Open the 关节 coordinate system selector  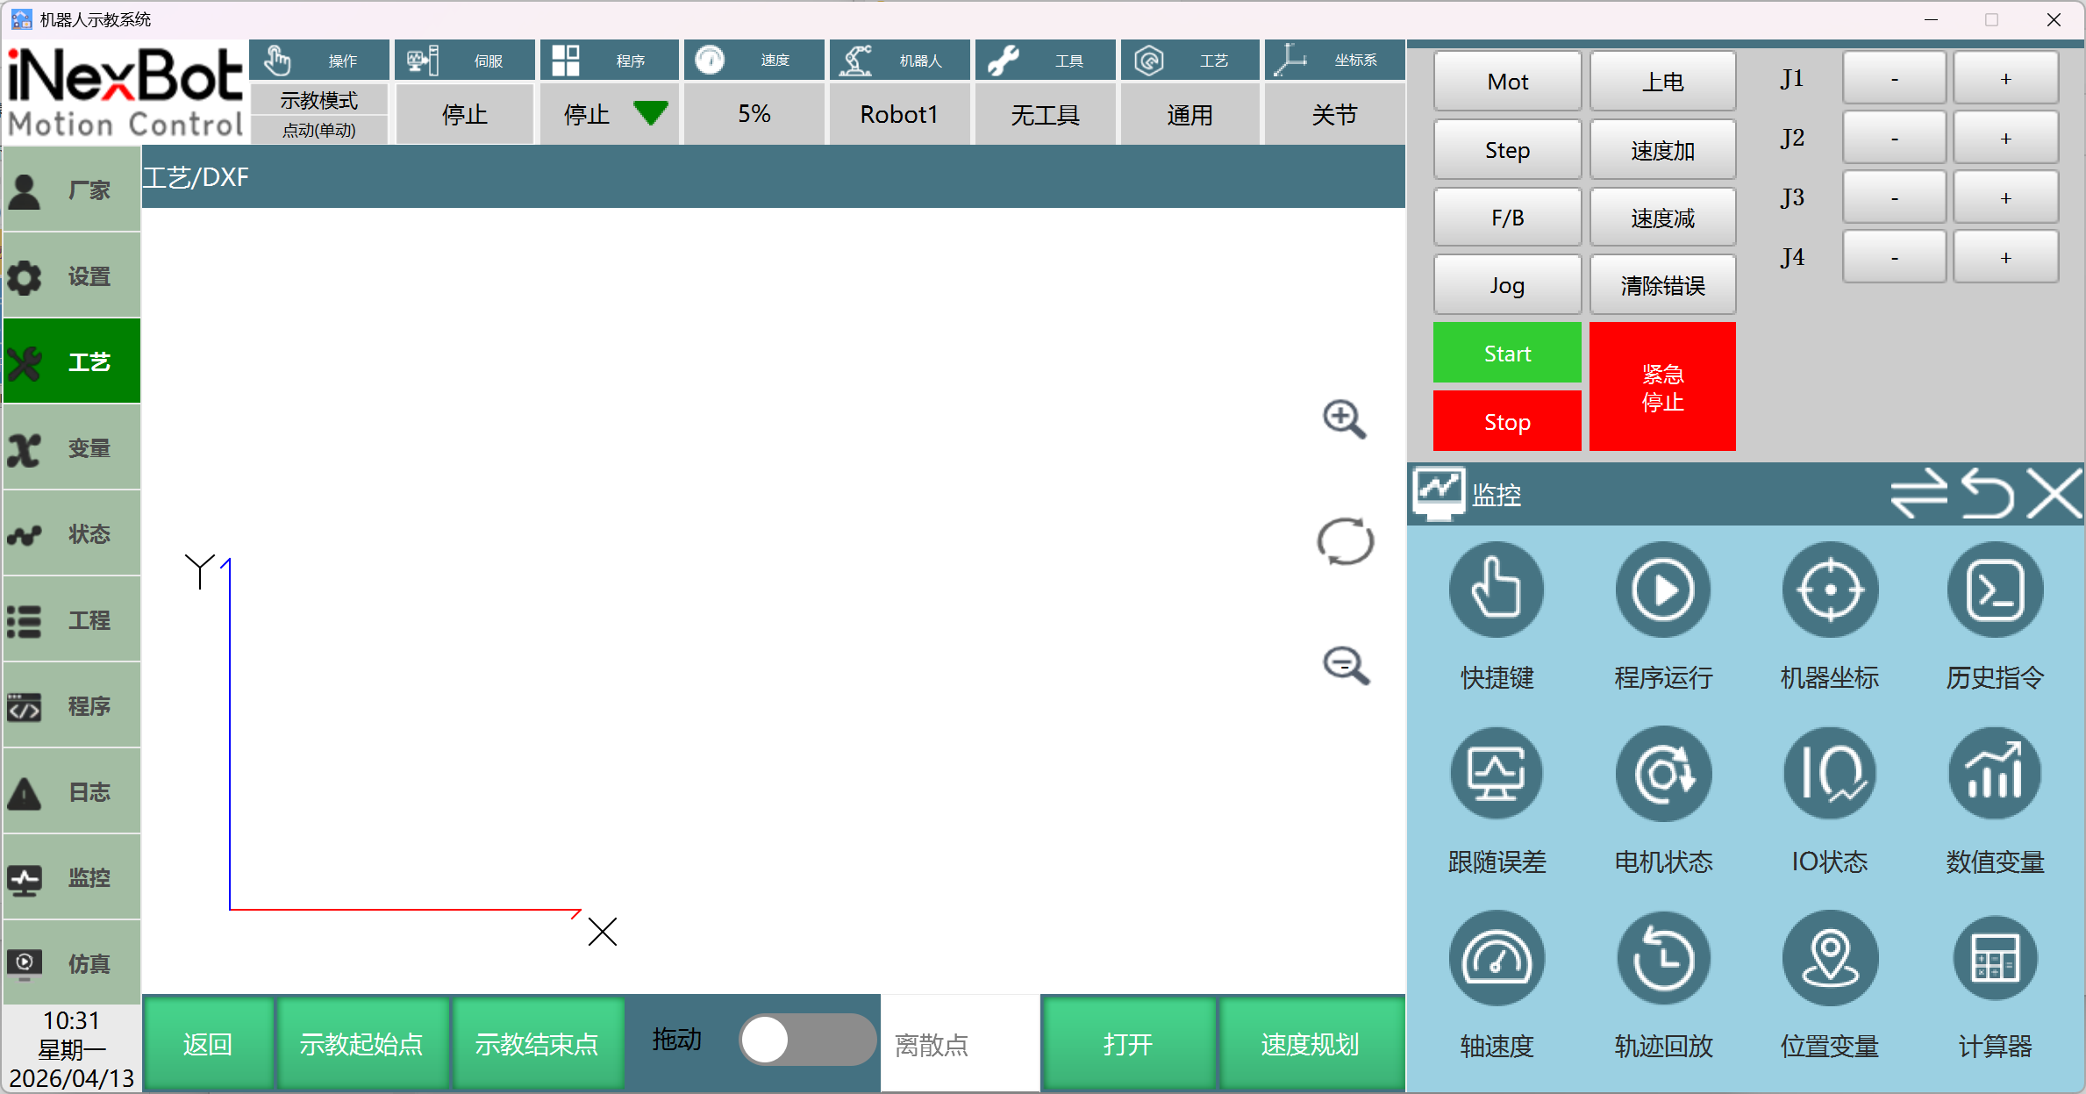1333,114
